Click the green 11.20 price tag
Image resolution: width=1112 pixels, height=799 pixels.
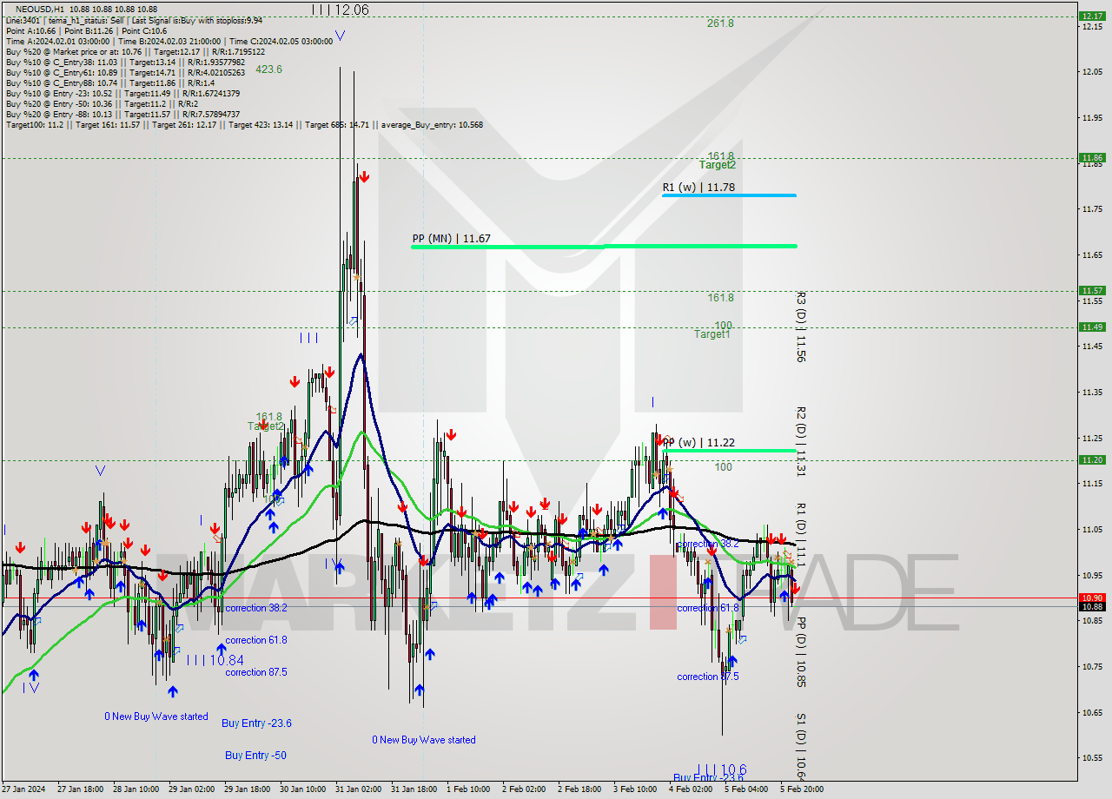tap(1091, 459)
